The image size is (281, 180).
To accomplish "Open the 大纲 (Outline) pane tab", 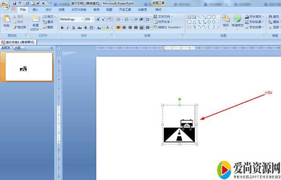I will [17, 48].
